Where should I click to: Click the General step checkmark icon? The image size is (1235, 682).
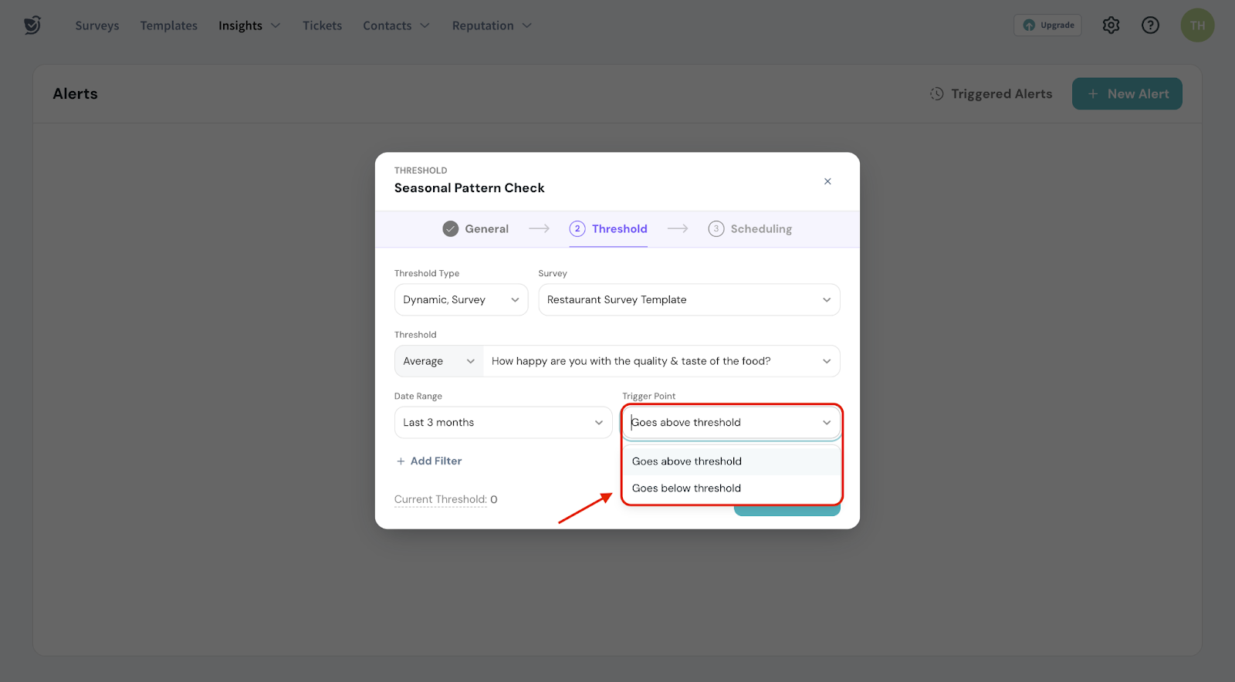(451, 229)
